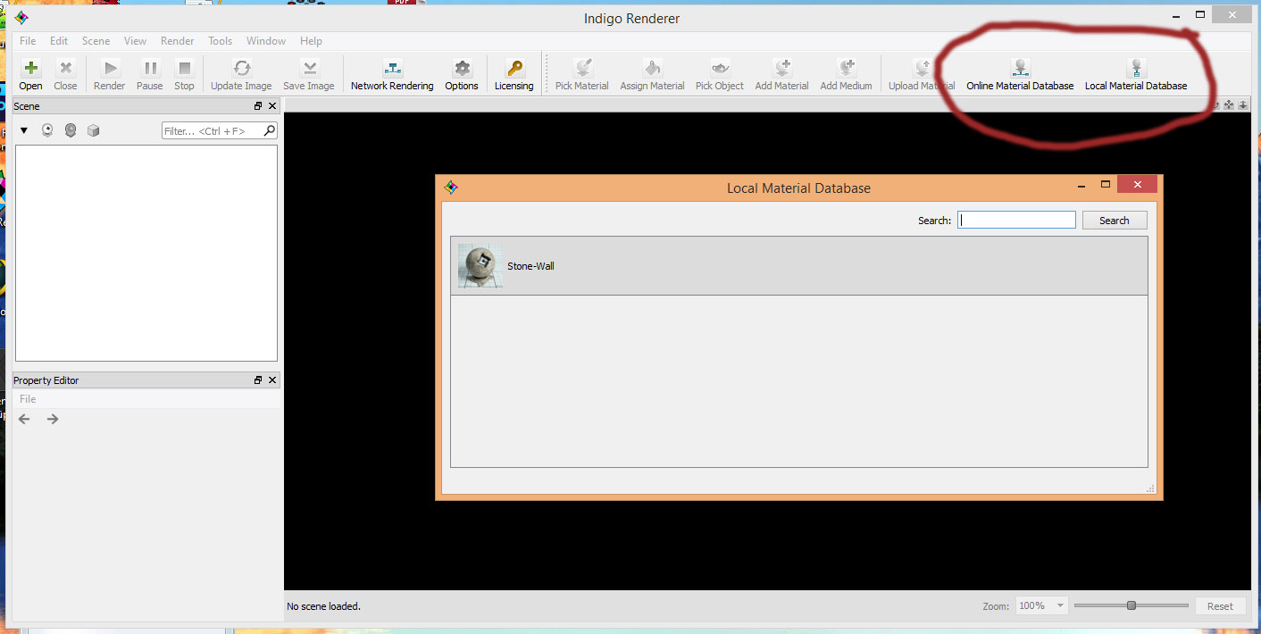Image resolution: width=1261 pixels, height=634 pixels.
Task: Close the Local Material Database dialog
Action: [x=1137, y=185]
